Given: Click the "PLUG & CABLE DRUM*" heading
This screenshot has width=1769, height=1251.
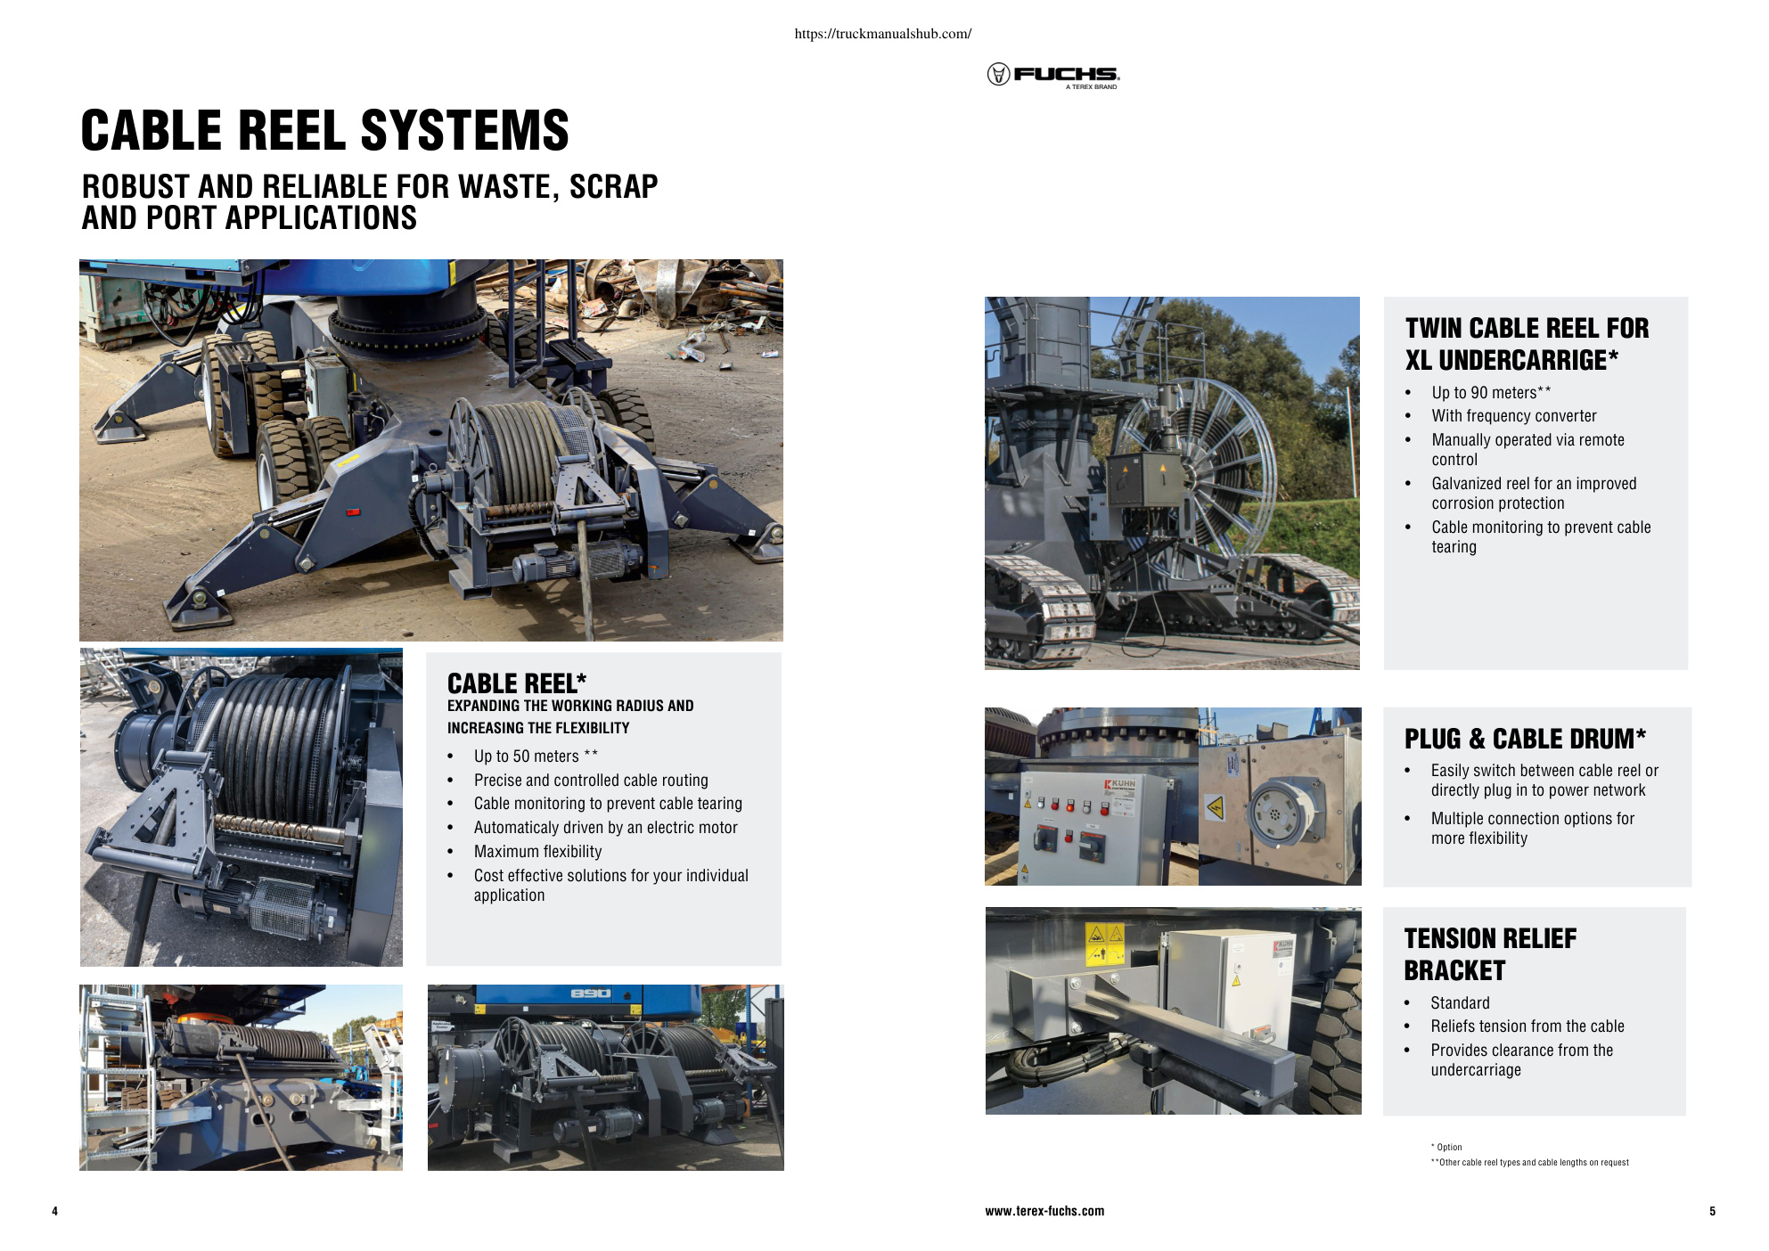Looking at the screenshot, I should click(1525, 739).
